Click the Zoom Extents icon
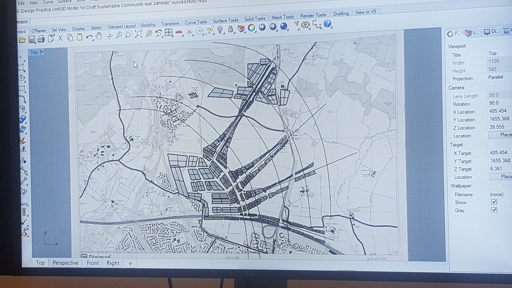Viewport: 512px width, 288px height. pyautogui.click(x=140, y=35)
